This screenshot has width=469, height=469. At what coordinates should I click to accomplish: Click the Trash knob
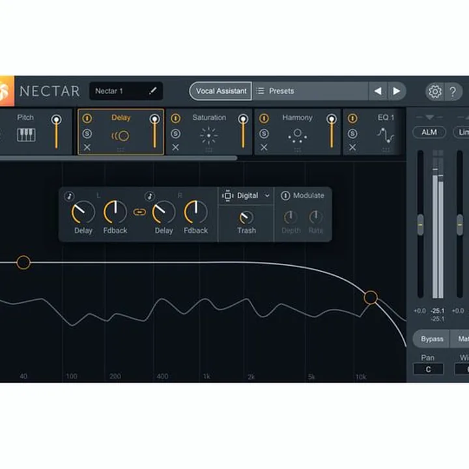246,218
